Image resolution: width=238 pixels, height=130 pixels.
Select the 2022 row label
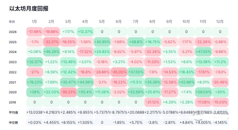[x=13, y=72]
